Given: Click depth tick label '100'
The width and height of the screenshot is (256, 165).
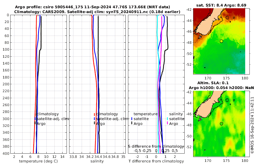Looking at the screenshot, I should [6, 49].
